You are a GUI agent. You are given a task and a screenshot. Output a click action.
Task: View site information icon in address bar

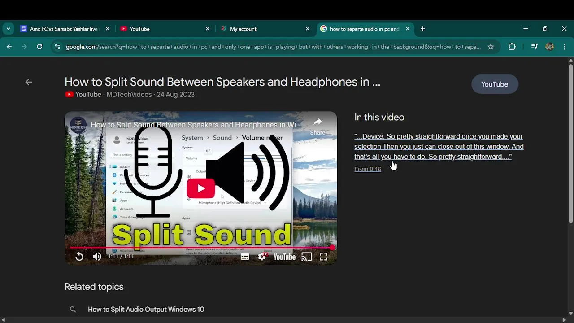pyautogui.click(x=57, y=47)
